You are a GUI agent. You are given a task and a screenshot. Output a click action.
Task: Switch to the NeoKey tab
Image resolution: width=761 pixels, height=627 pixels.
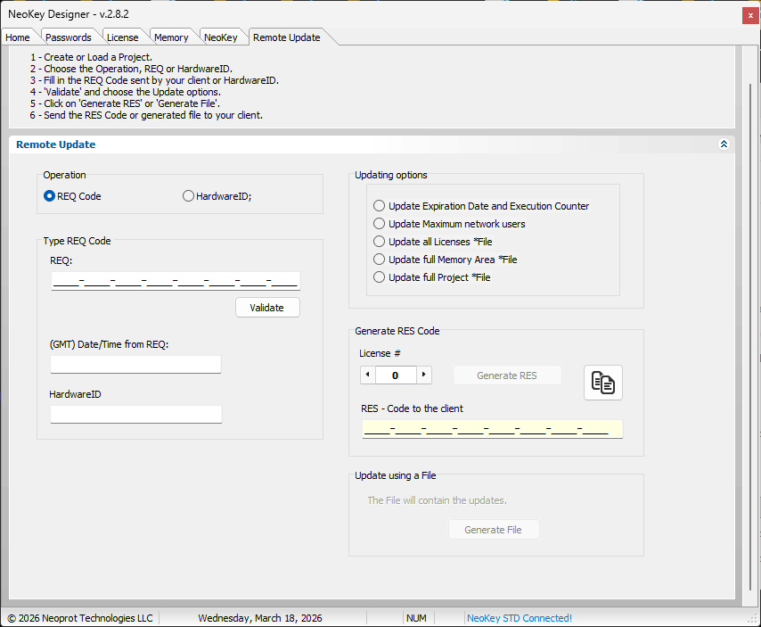(x=220, y=37)
